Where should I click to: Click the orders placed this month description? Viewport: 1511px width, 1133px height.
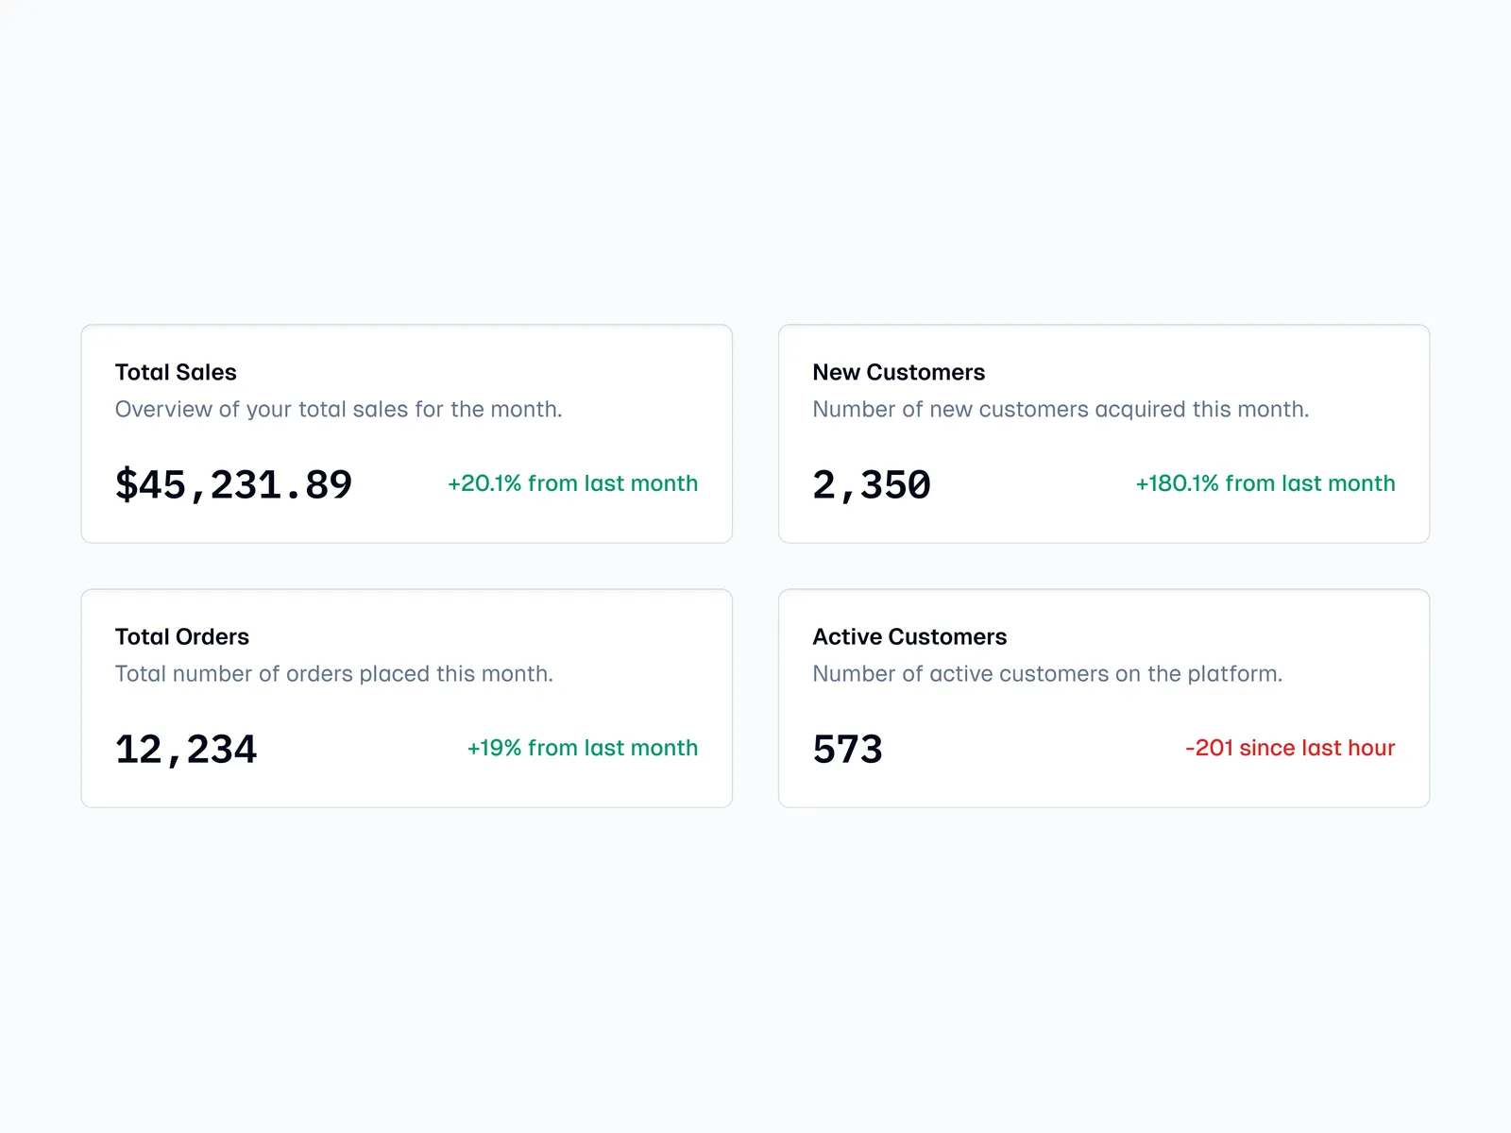[x=333, y=673]
